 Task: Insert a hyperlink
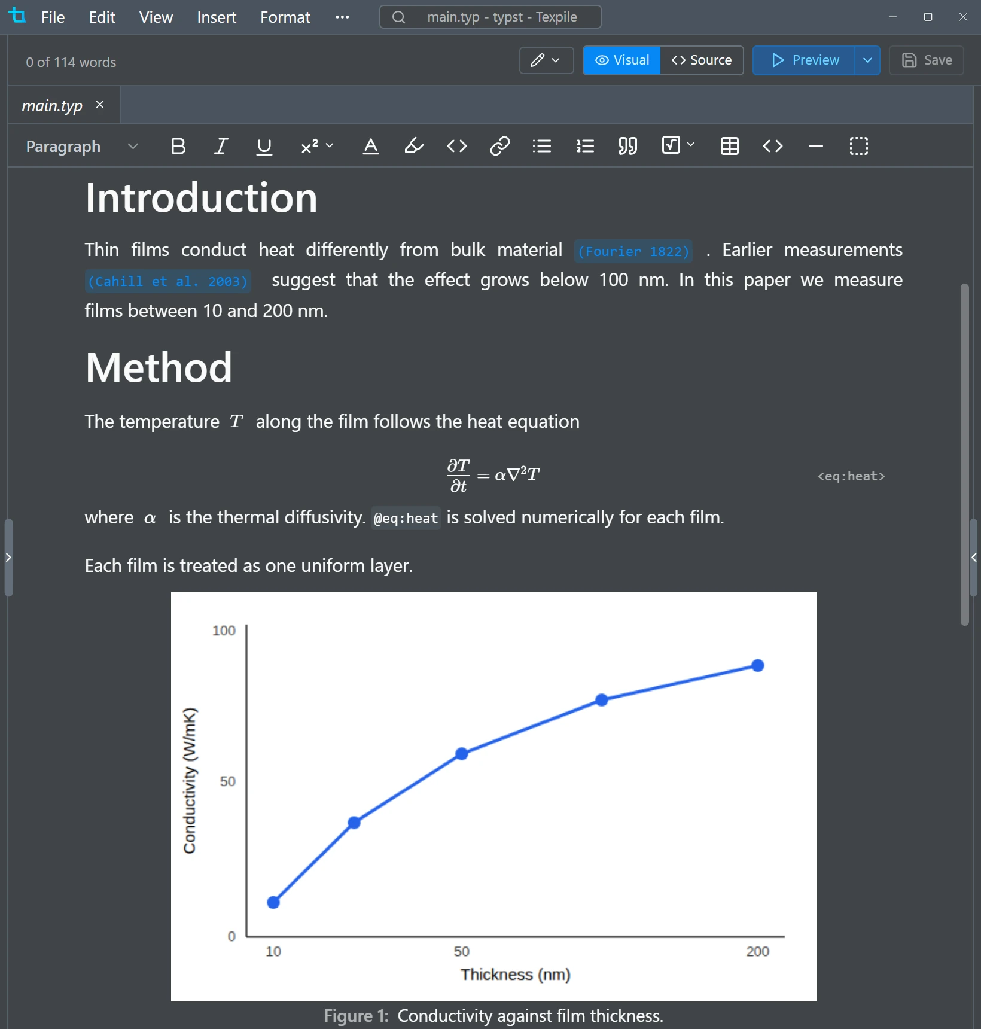click(500, 146)
